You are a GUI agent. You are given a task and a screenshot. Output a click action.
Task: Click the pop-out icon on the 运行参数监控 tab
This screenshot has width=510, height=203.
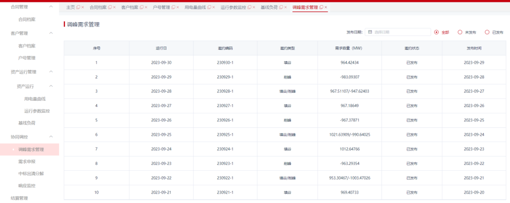(250, 7)
